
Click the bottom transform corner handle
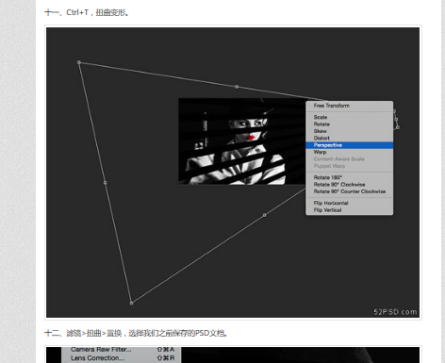pos(131,303)
